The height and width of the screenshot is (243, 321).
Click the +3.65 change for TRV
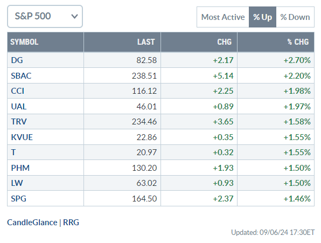[223, 122]
